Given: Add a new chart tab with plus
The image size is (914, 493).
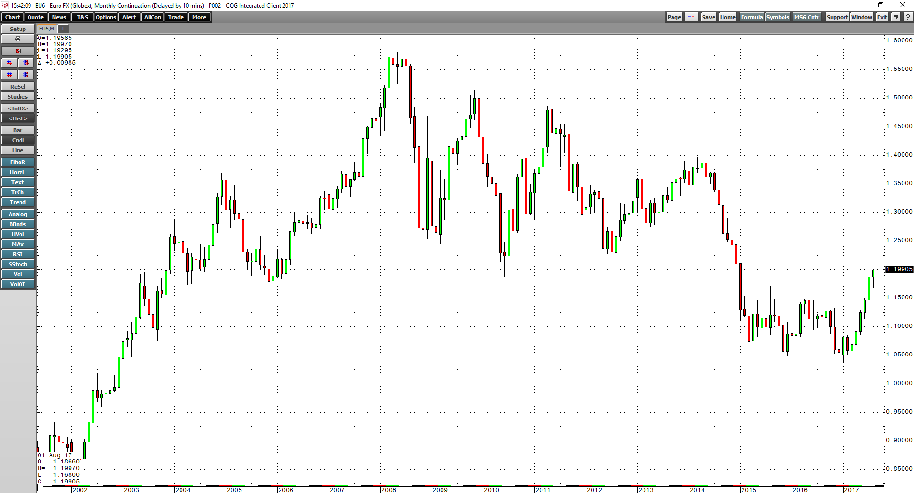Looking at the screenshot, I should pos(63,29).
